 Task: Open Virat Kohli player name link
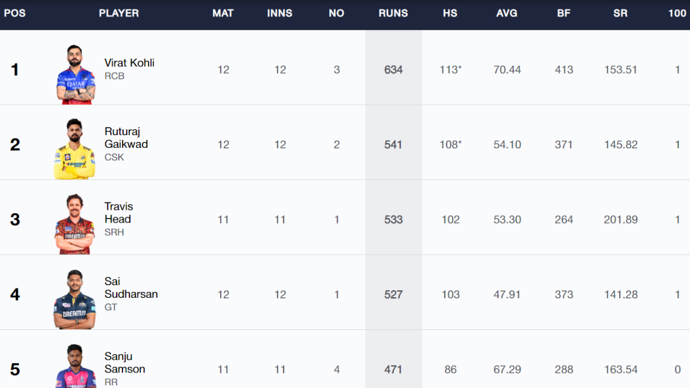tap(129, 63)
